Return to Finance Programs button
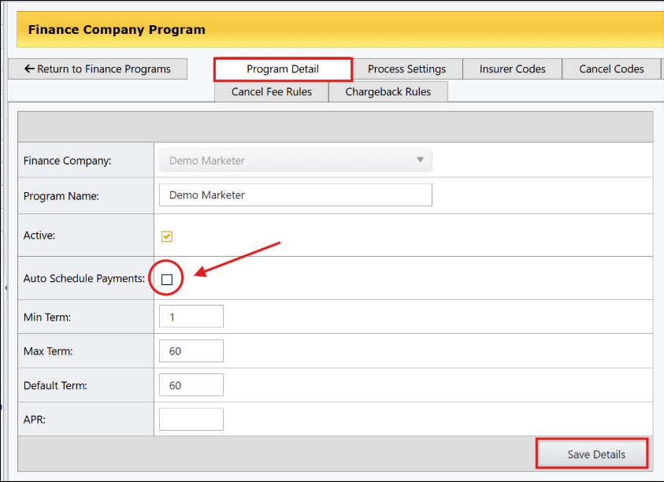 98,69
